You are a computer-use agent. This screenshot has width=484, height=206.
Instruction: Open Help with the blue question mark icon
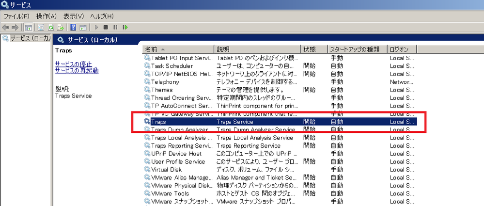[x=73, y=28]
